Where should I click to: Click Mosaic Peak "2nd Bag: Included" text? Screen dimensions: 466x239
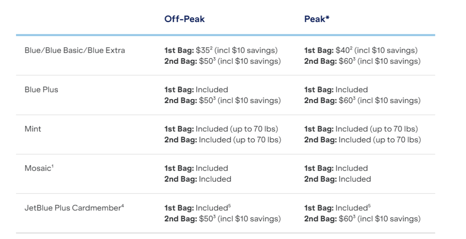tap(337, 179)
